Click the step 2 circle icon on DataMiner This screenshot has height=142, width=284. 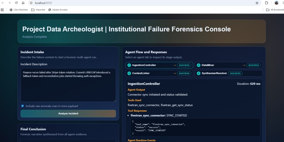(x=198, y=65)
